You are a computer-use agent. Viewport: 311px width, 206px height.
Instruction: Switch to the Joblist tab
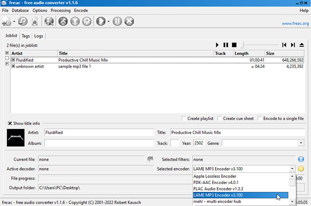[11, 36]
